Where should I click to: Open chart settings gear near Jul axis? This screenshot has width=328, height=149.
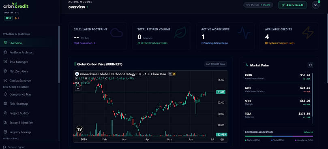click(x=222, y=139)
